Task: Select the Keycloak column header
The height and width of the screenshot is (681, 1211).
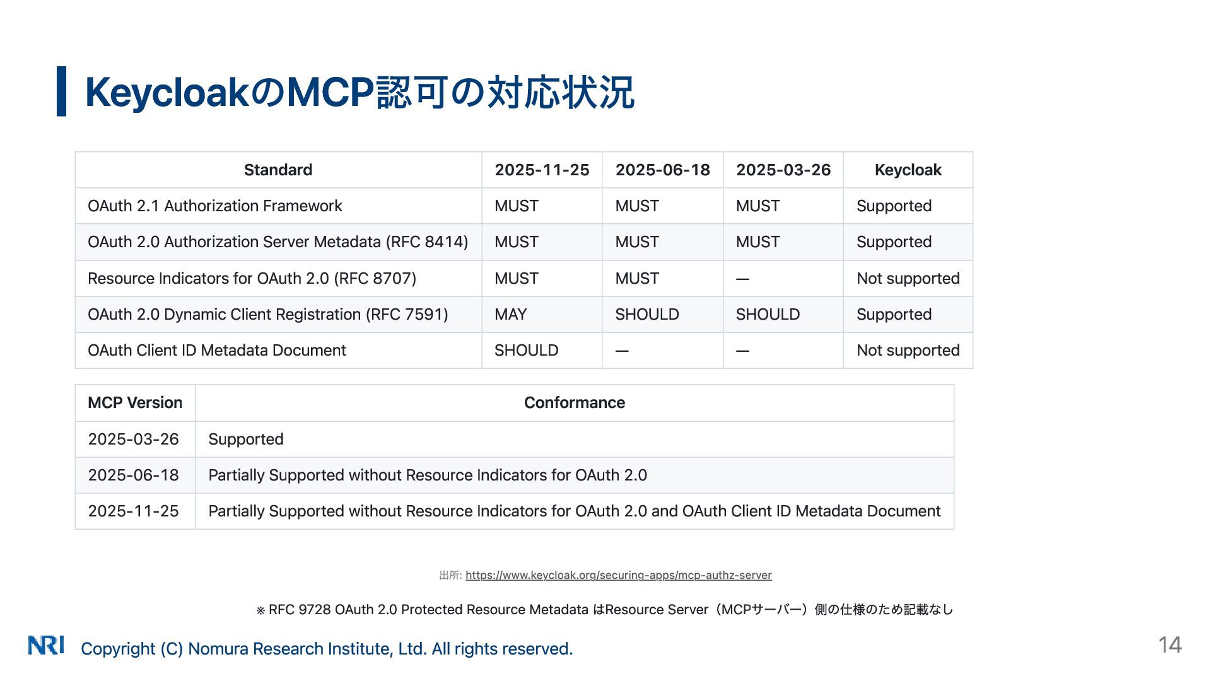Action: (908, 170)
